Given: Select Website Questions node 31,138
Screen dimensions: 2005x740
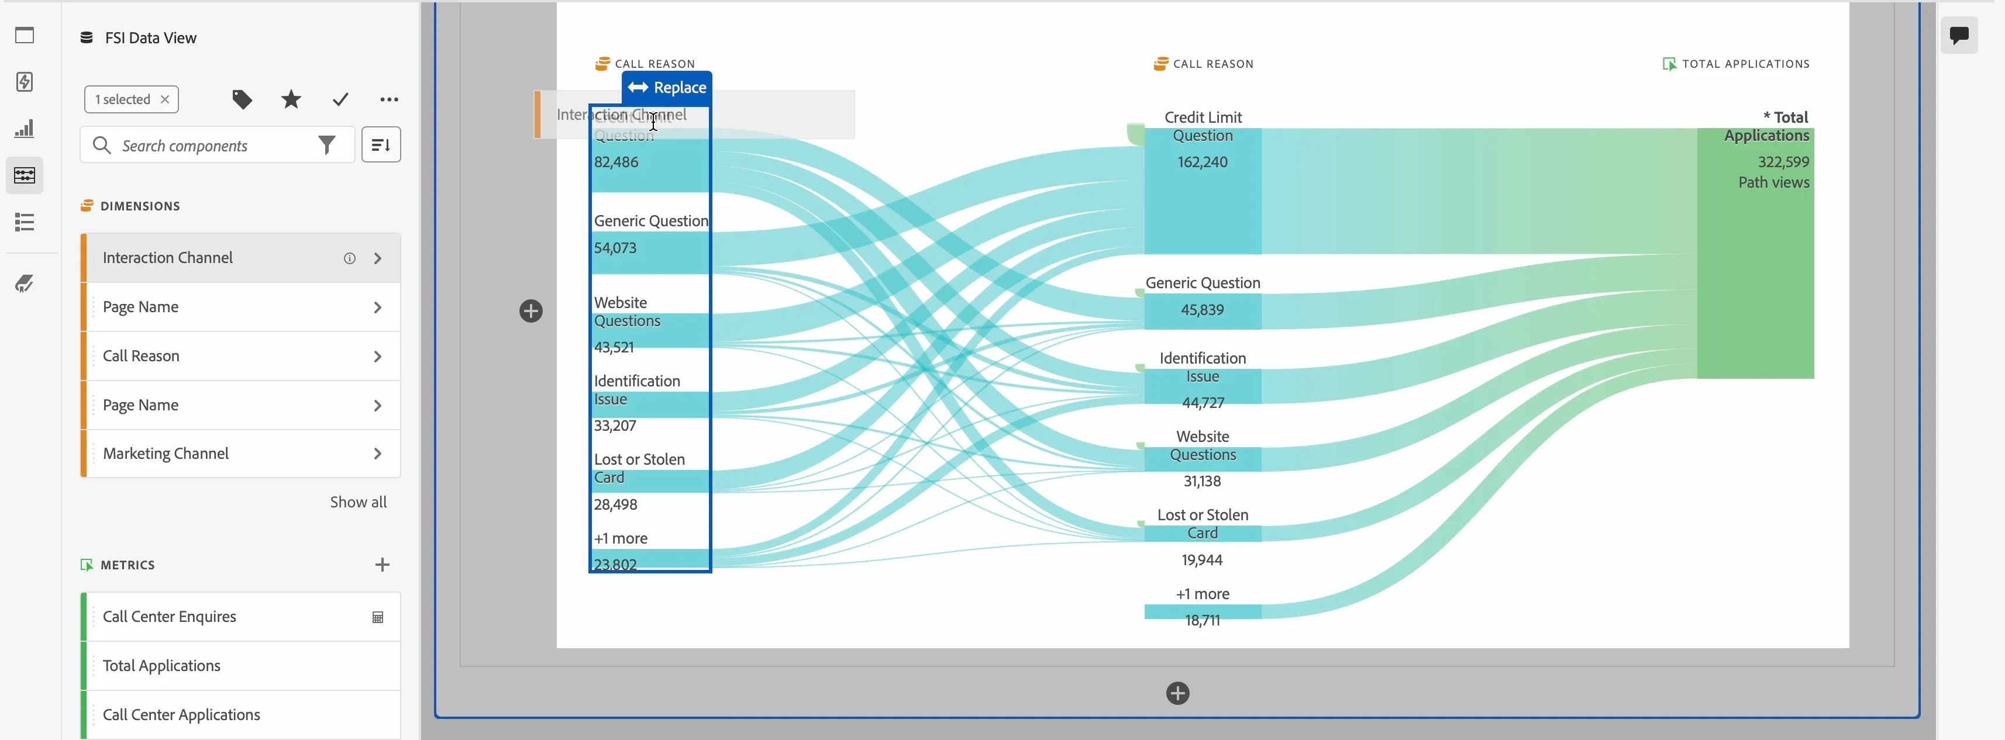Looking at the screenshot, I should click(x=1203, y=459).
